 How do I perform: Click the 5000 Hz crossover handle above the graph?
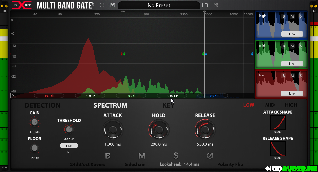(x=205, y=12)
